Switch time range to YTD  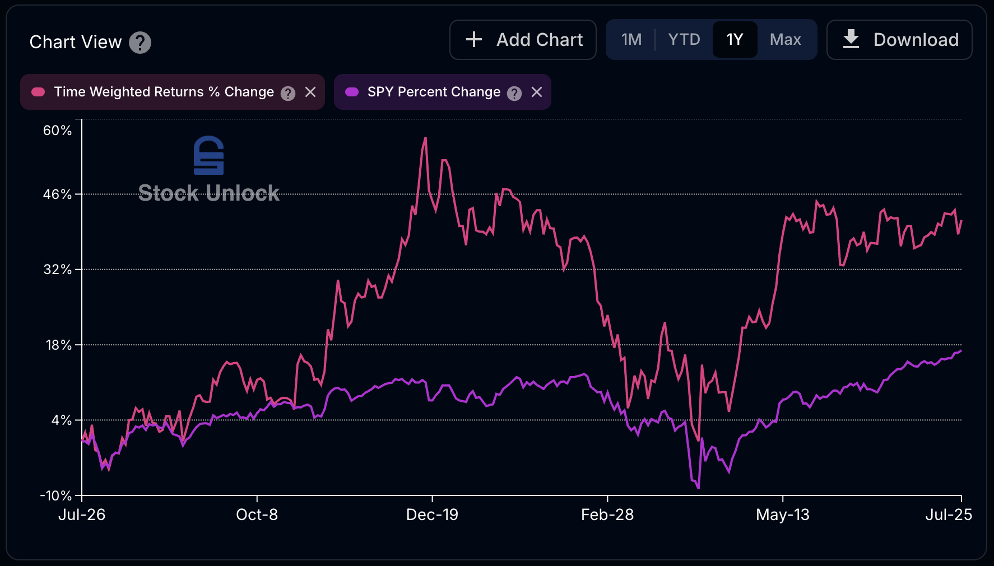[x=684, y=40]
